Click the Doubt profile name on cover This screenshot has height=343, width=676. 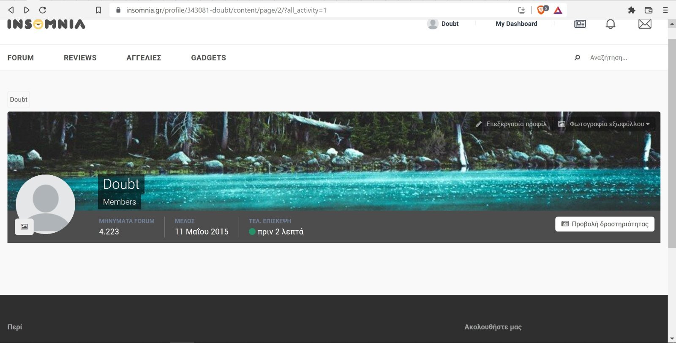coord(121,184)
